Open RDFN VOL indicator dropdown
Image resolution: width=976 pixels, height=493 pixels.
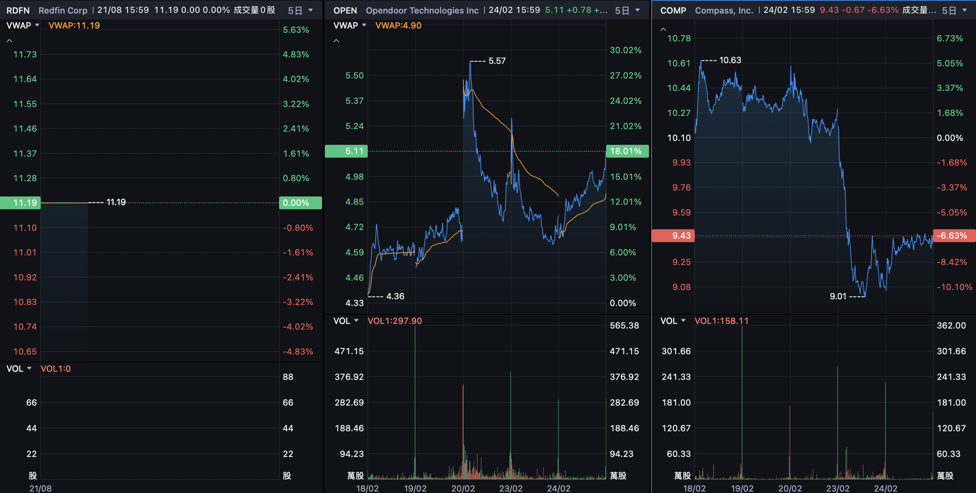[19, 369]
